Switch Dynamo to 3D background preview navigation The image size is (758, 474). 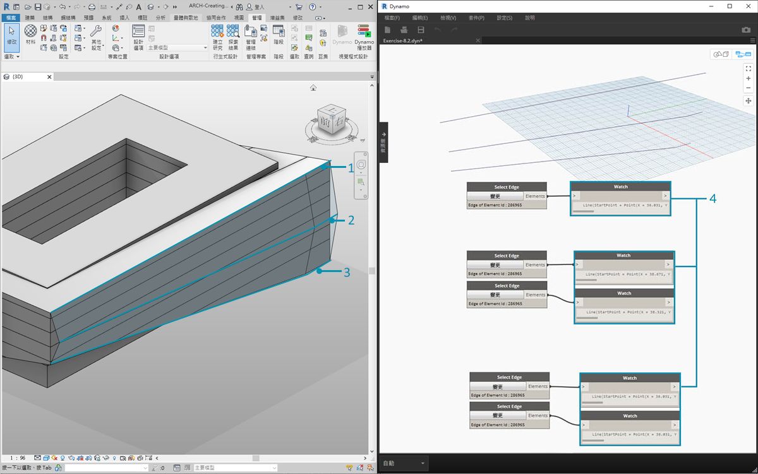pos(721,54)
